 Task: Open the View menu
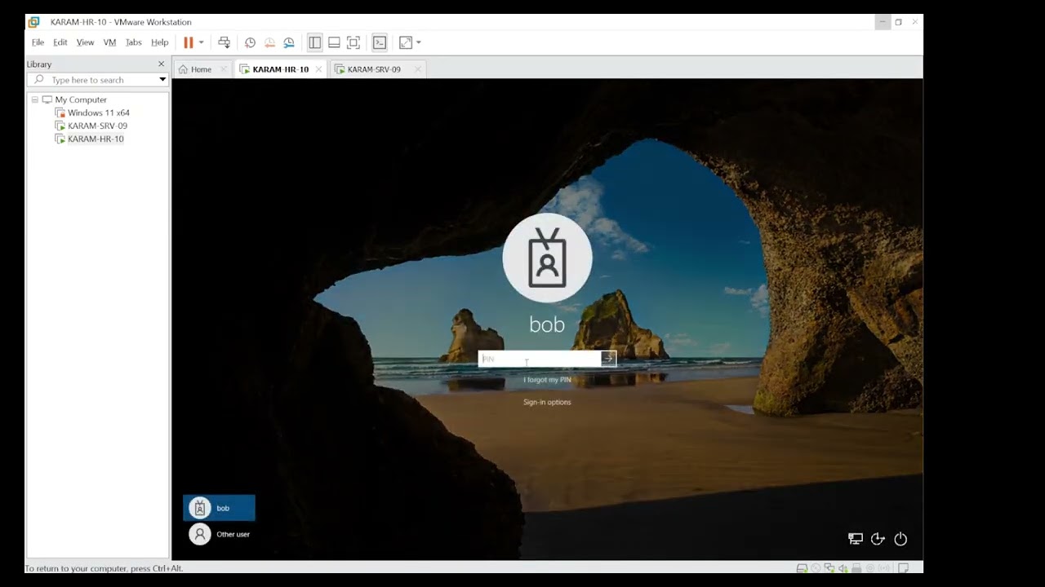pos(85,42)
